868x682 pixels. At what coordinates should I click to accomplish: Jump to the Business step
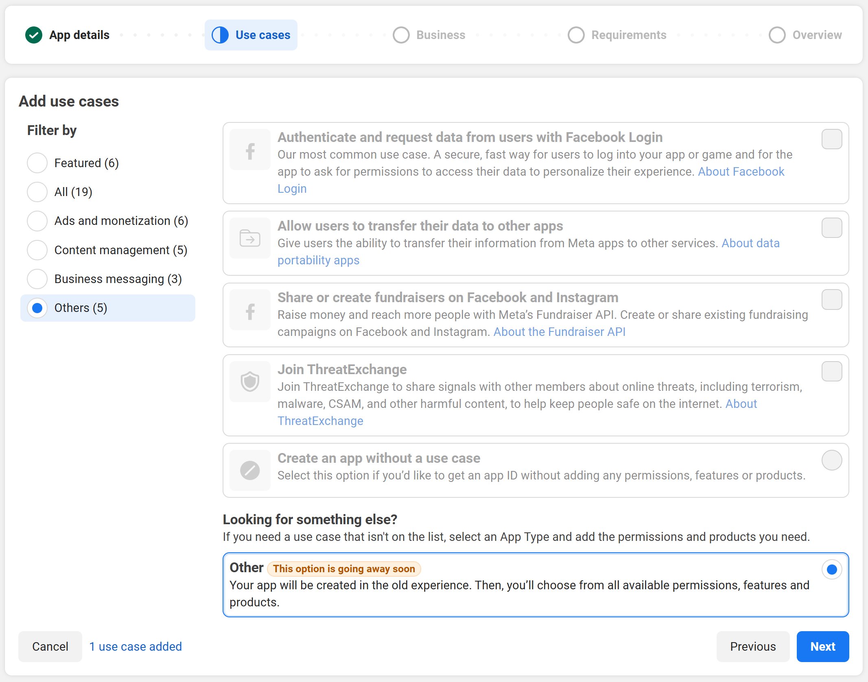pyautogui.click(x=429, y=35)
